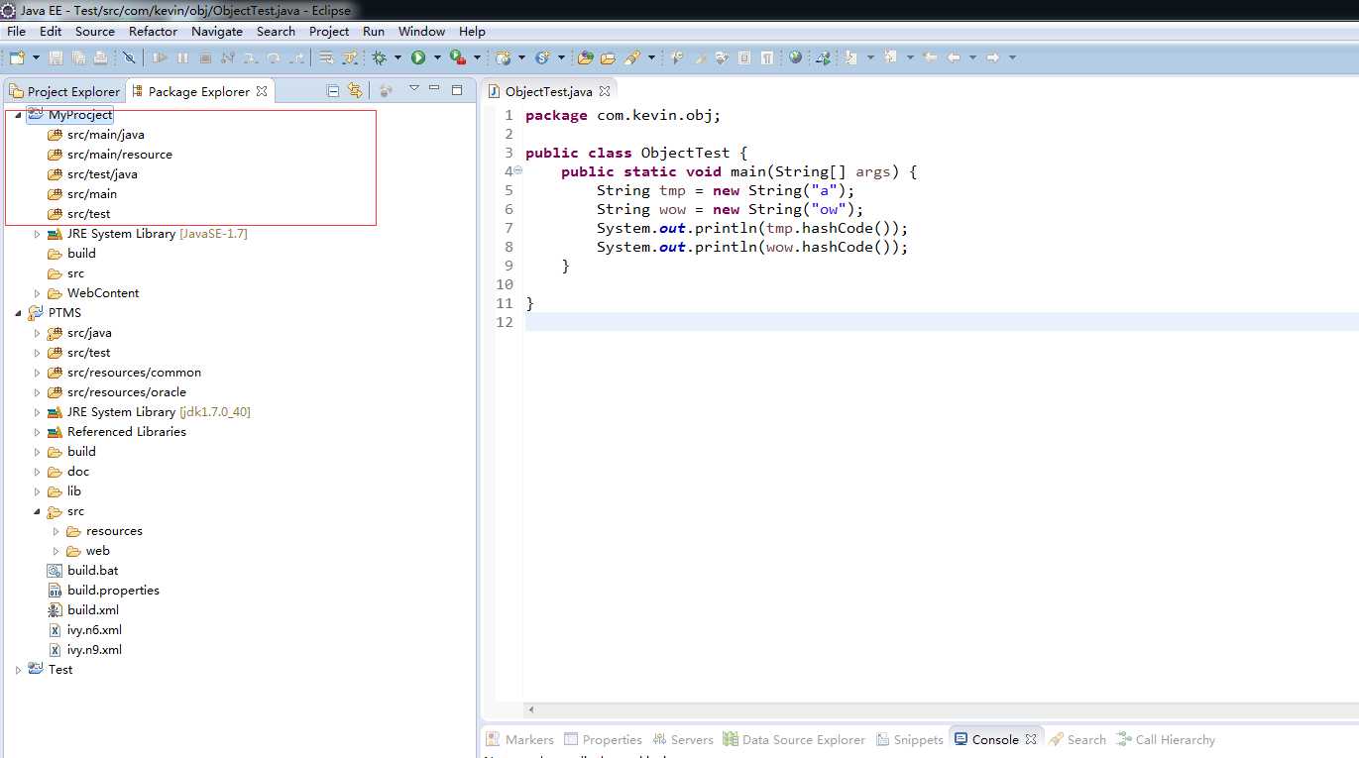Click the Open Web Browser globe icon
This screenshot has width=1359, height=758.
tap(795, 57)
